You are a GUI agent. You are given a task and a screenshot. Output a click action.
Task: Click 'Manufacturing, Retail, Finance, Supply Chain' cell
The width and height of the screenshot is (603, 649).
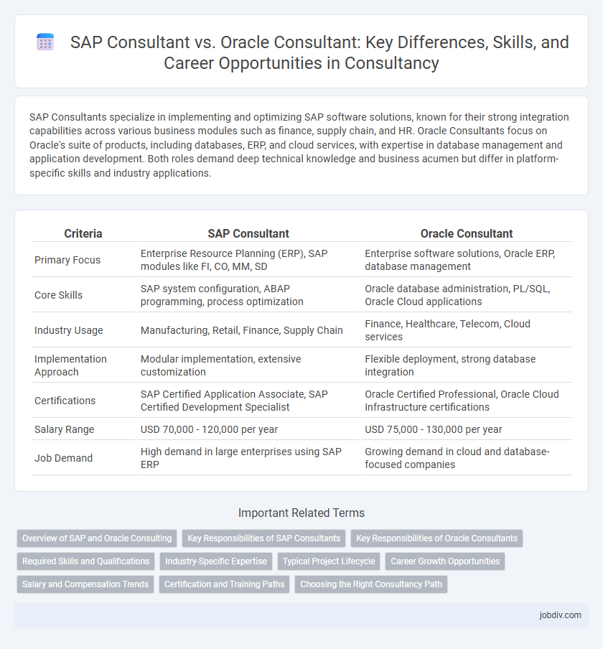[x=248, y=330]
